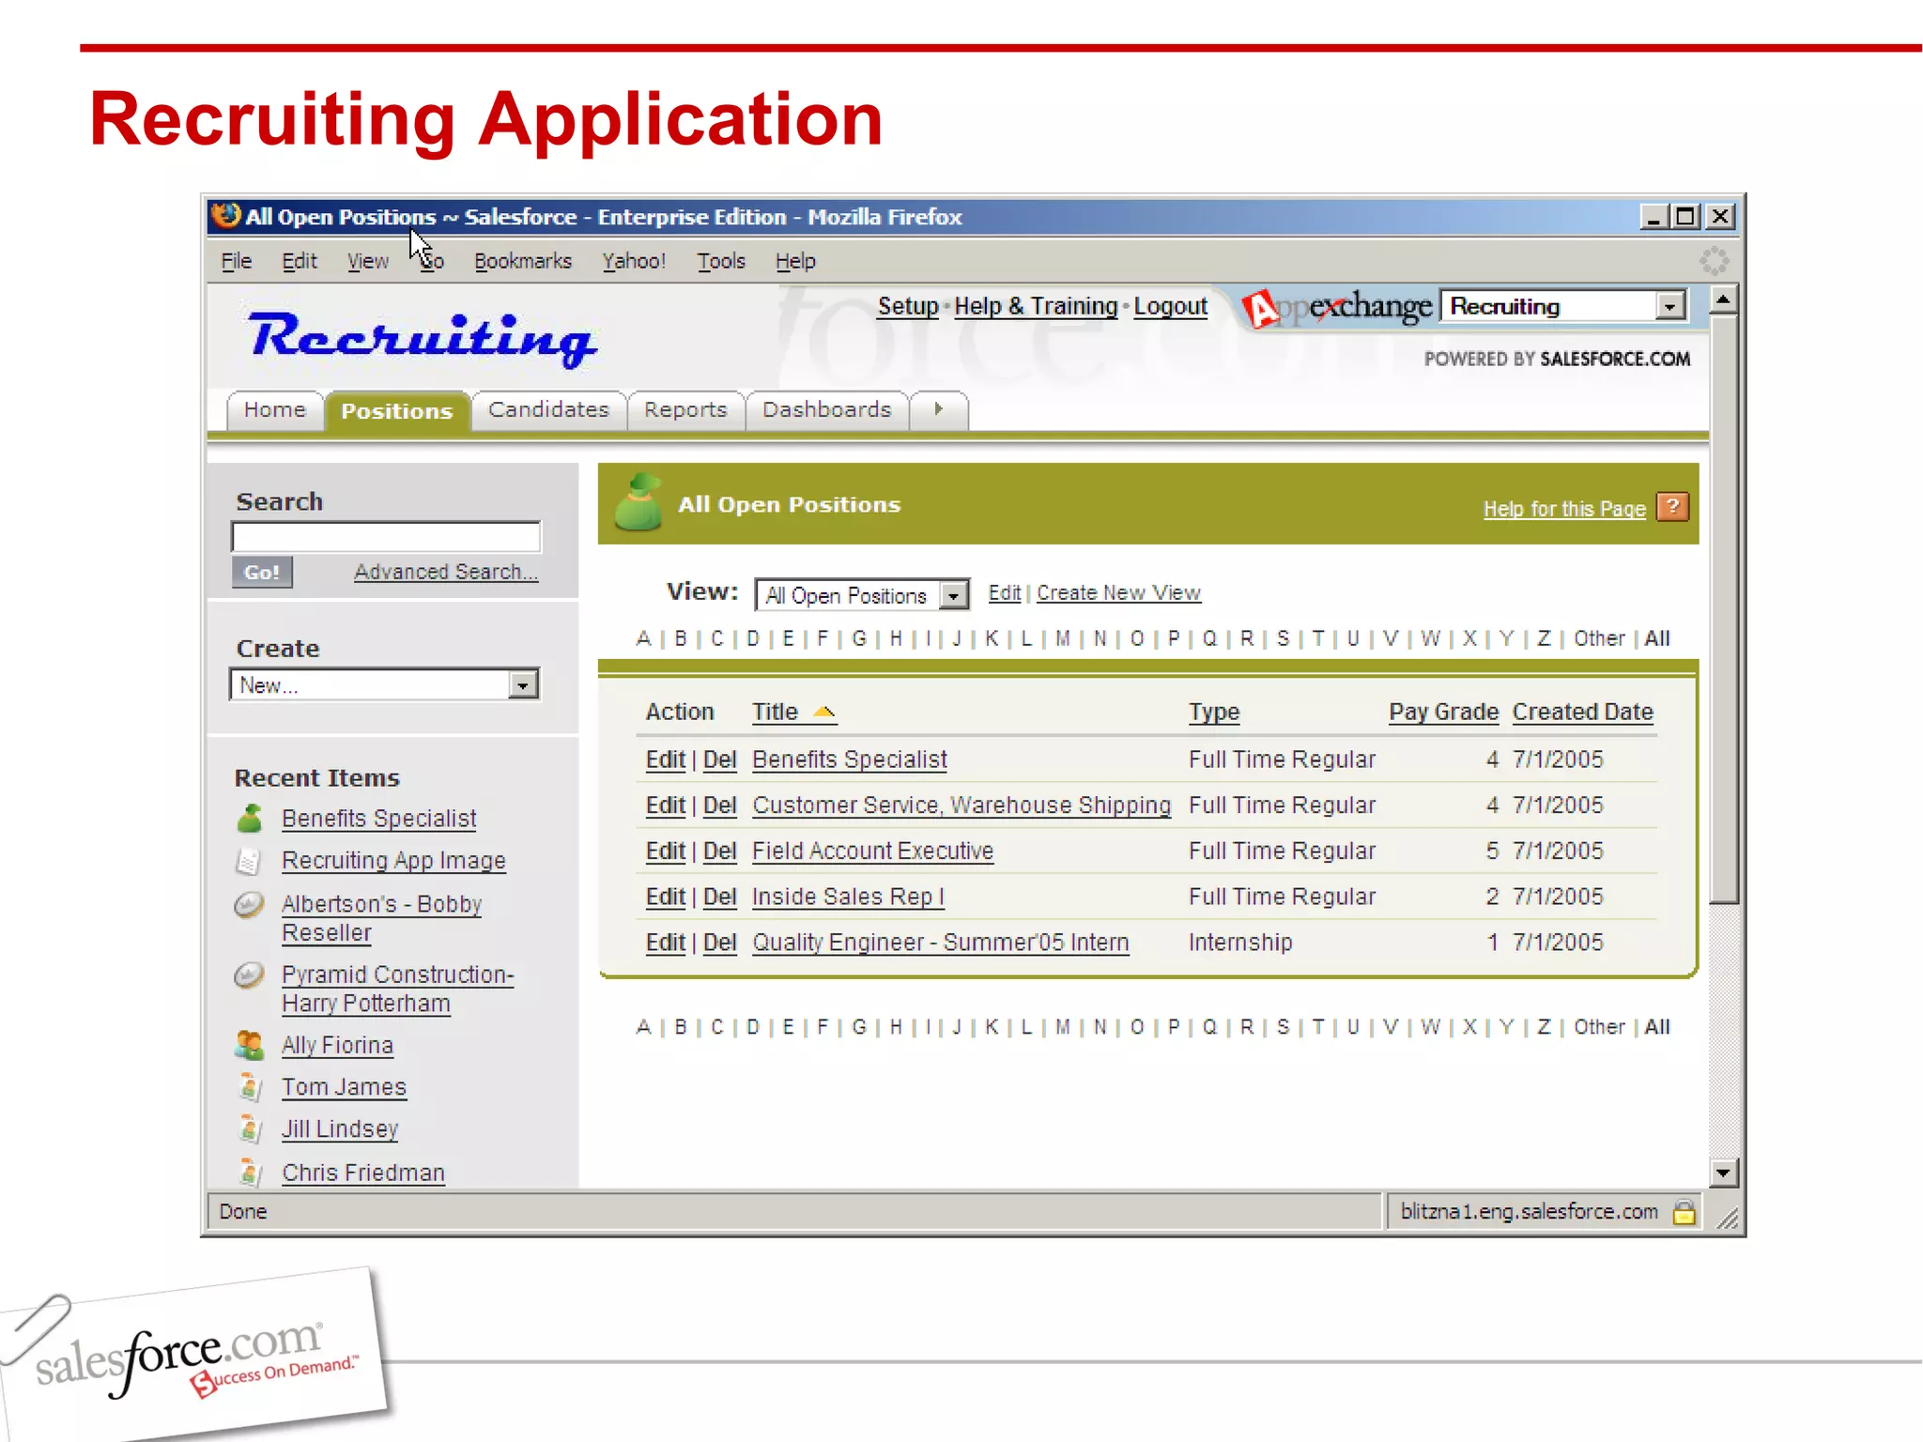Filter by Other in top alphabet bar
This screenshot has height=1442, width=1923.
click(1599, 638)
